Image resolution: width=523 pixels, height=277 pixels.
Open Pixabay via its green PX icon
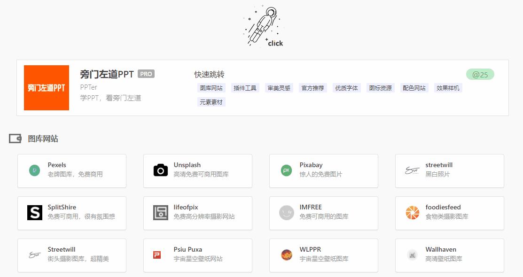(x=286, y=170)
